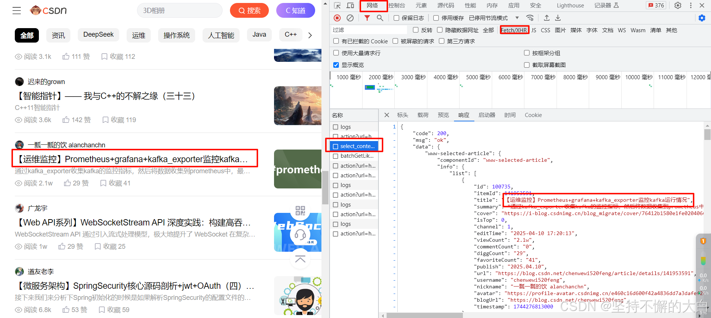Viewport: 711px width, 318px height.
Task: Enable the 按框架分组 checkbox
Action: [527, 53]
